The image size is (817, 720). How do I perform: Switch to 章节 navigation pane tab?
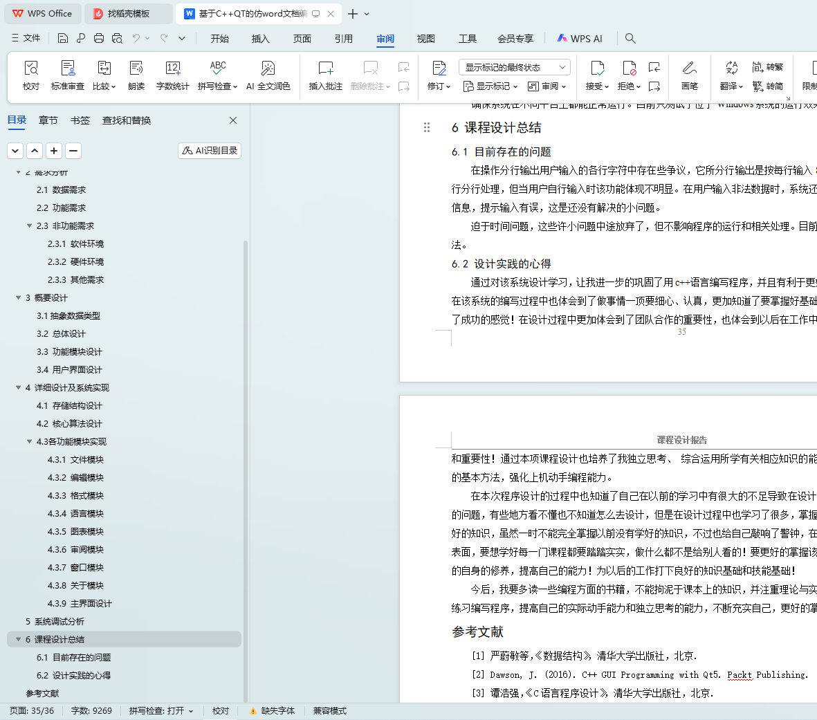48,120
